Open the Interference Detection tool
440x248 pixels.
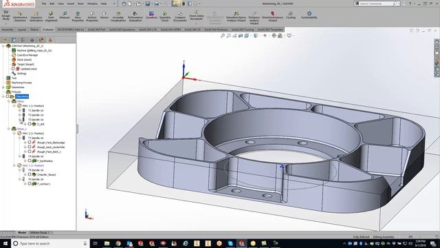[x=20, y=17]
